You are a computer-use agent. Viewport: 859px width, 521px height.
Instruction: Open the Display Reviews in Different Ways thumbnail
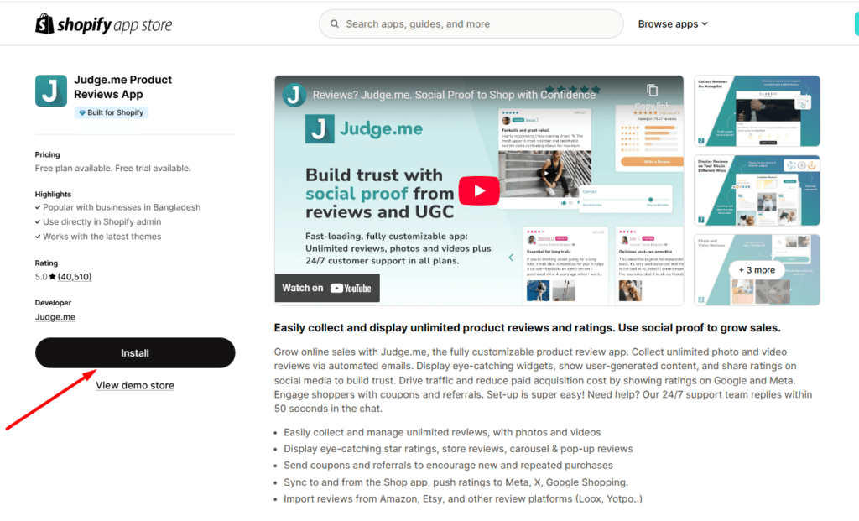[757, 190]
